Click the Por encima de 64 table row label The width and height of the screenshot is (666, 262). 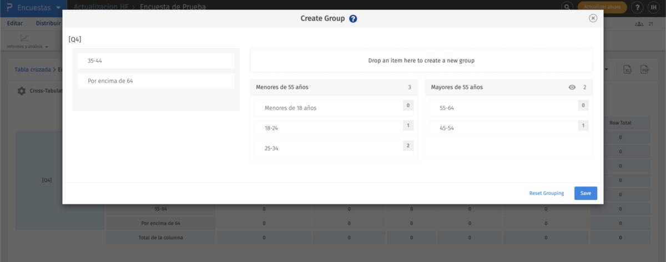click(x=160, y=223)
